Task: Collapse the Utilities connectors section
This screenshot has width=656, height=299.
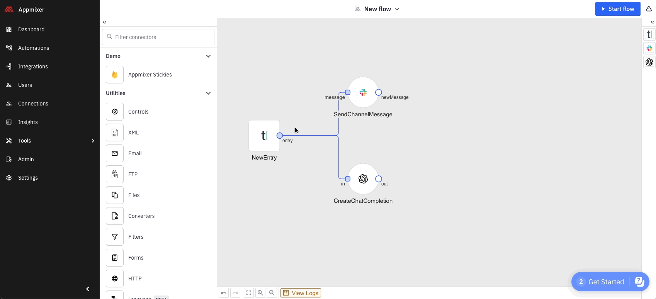Action: click(208, 93)
